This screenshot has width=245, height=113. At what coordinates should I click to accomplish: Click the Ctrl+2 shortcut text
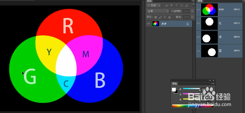[x=237, y=9]
